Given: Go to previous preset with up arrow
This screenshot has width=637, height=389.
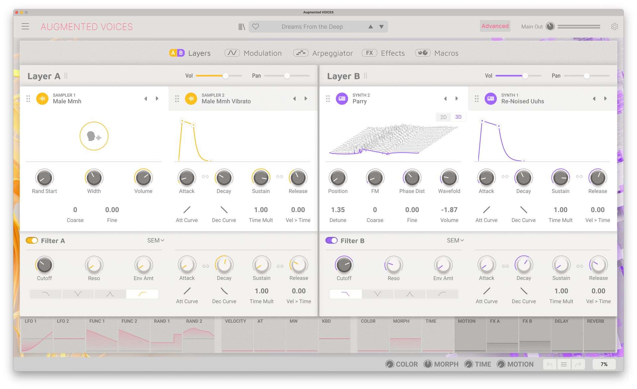Looking at the screenshot, I should pyautogui.click(x=371, y=27).
